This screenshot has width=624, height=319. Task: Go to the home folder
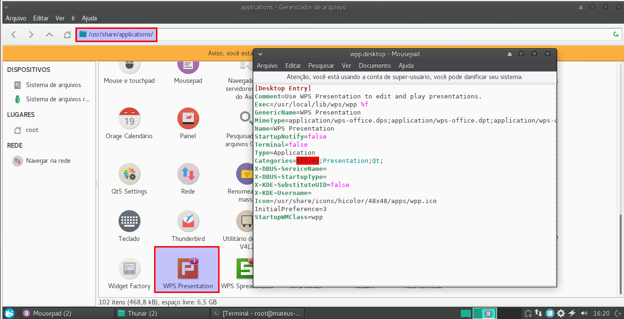(67, 35)
